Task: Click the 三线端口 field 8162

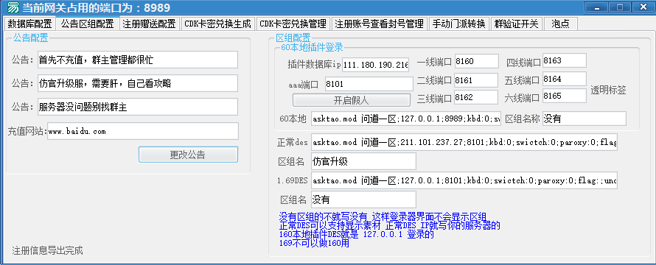Action: pyautogui.click(x=476, y=97)
